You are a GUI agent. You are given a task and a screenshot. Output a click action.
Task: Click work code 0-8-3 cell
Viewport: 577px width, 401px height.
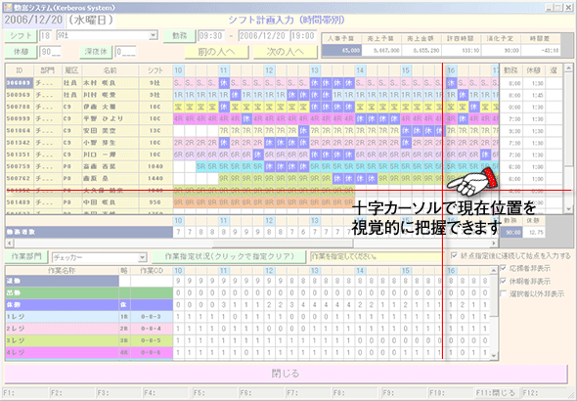[x=152, y=317]
